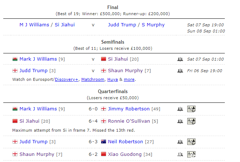Click head-to-head icon in Williams v Jimmy Robertson row
The width and height of the screenshot is (240, 162).
pyautogui.click(x=180, y=109)
